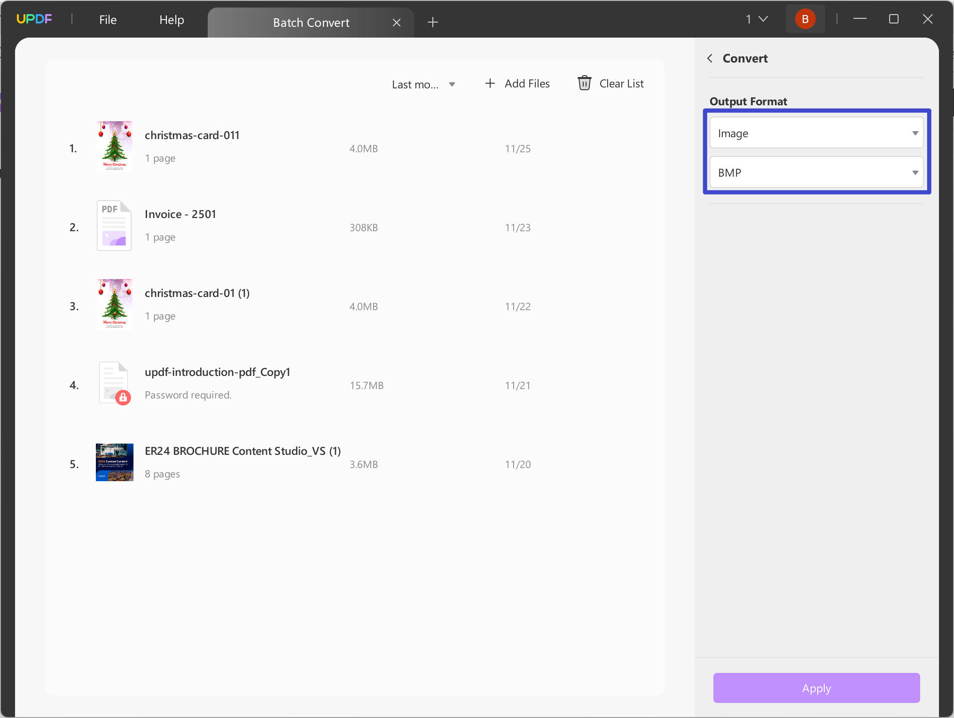Expand the BMP image type dropdown
Image resolution: width=954 pixels, height=718 pixels.
point(816,172)
